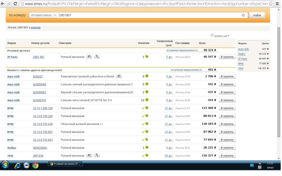This screenshot has height=176, width=282.
Task: Open photo icon for TRW JRP 834
Action: point(89,155)
